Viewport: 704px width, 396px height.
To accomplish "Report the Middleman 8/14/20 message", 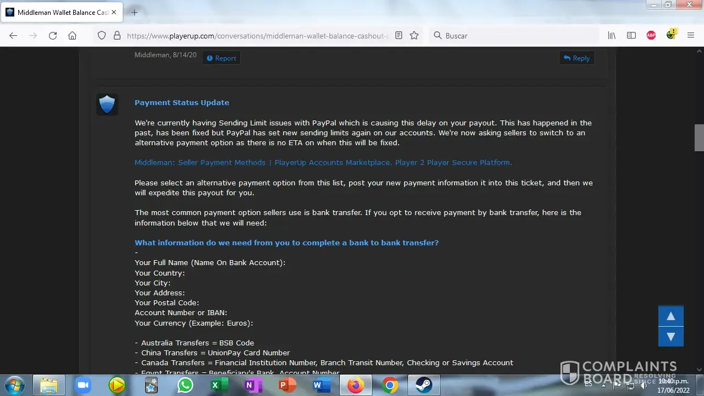I will pyautogui.click(x=221, y=58).
